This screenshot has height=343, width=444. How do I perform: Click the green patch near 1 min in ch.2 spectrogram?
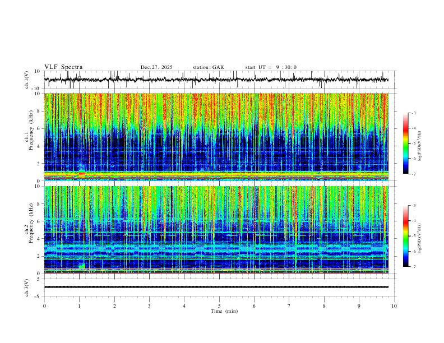coord(82,267)
